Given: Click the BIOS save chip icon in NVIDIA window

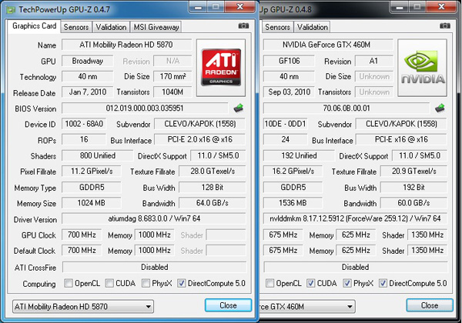Looking at the screenshot, I should pyautogui.click(x=440, y=108).
